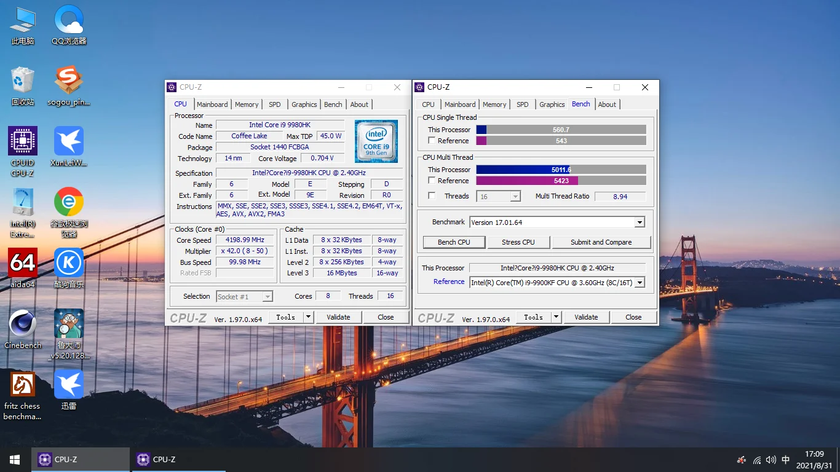The height and width of the screenshot is (472, 840).
Task: Click the network icon in system tray
Action: coord(757,460)
